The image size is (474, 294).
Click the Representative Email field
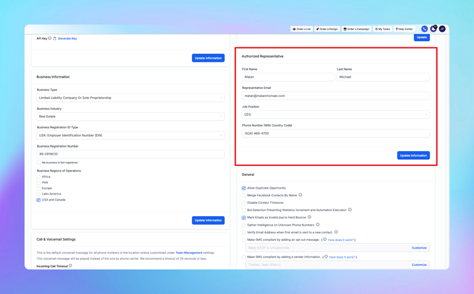(x=335, y=95)
